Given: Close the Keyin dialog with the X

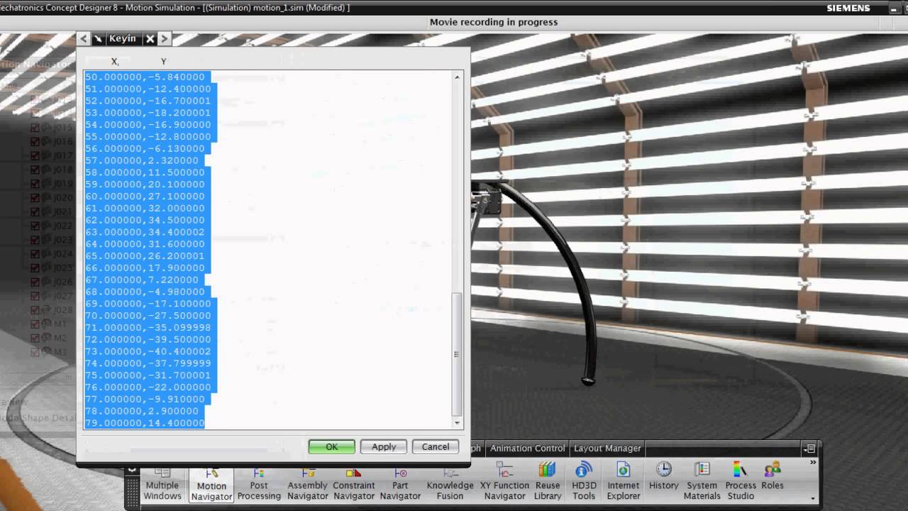Looking at the screenshot, I should (x=150, y=39).
